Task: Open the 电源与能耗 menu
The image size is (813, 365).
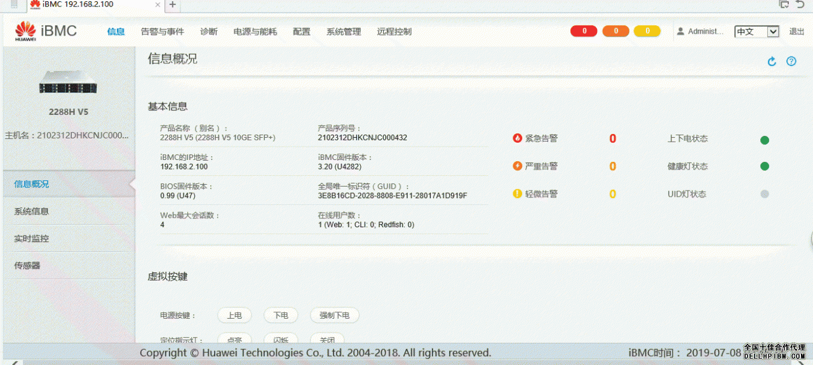Action: pyautogui.click(x=255, y=32)
